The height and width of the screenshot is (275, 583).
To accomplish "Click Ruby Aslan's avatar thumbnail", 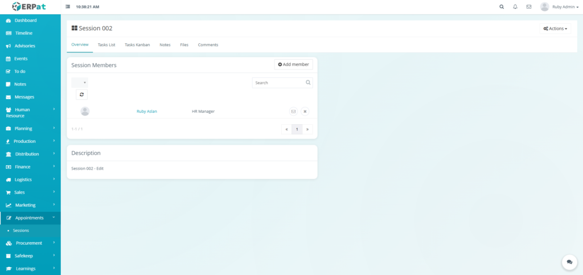I will pos(85,112).
